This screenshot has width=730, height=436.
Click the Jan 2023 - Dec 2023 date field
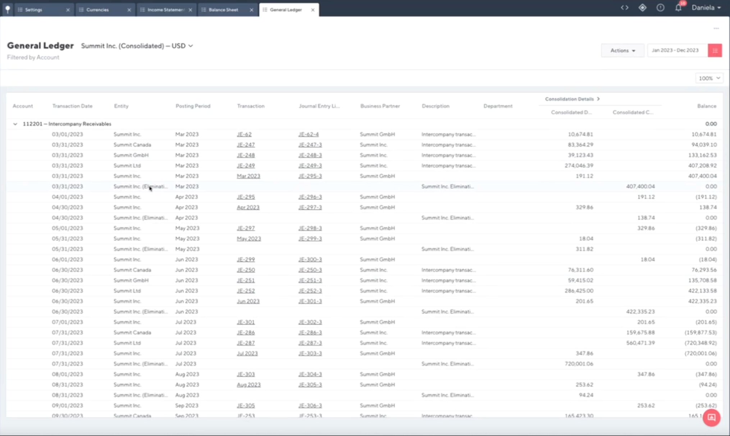click(675, 50)
